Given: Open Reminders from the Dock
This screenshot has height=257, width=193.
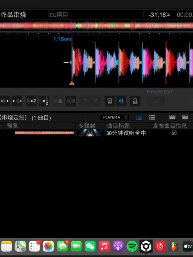Looking at the screenshot, I should coord(34,246).
